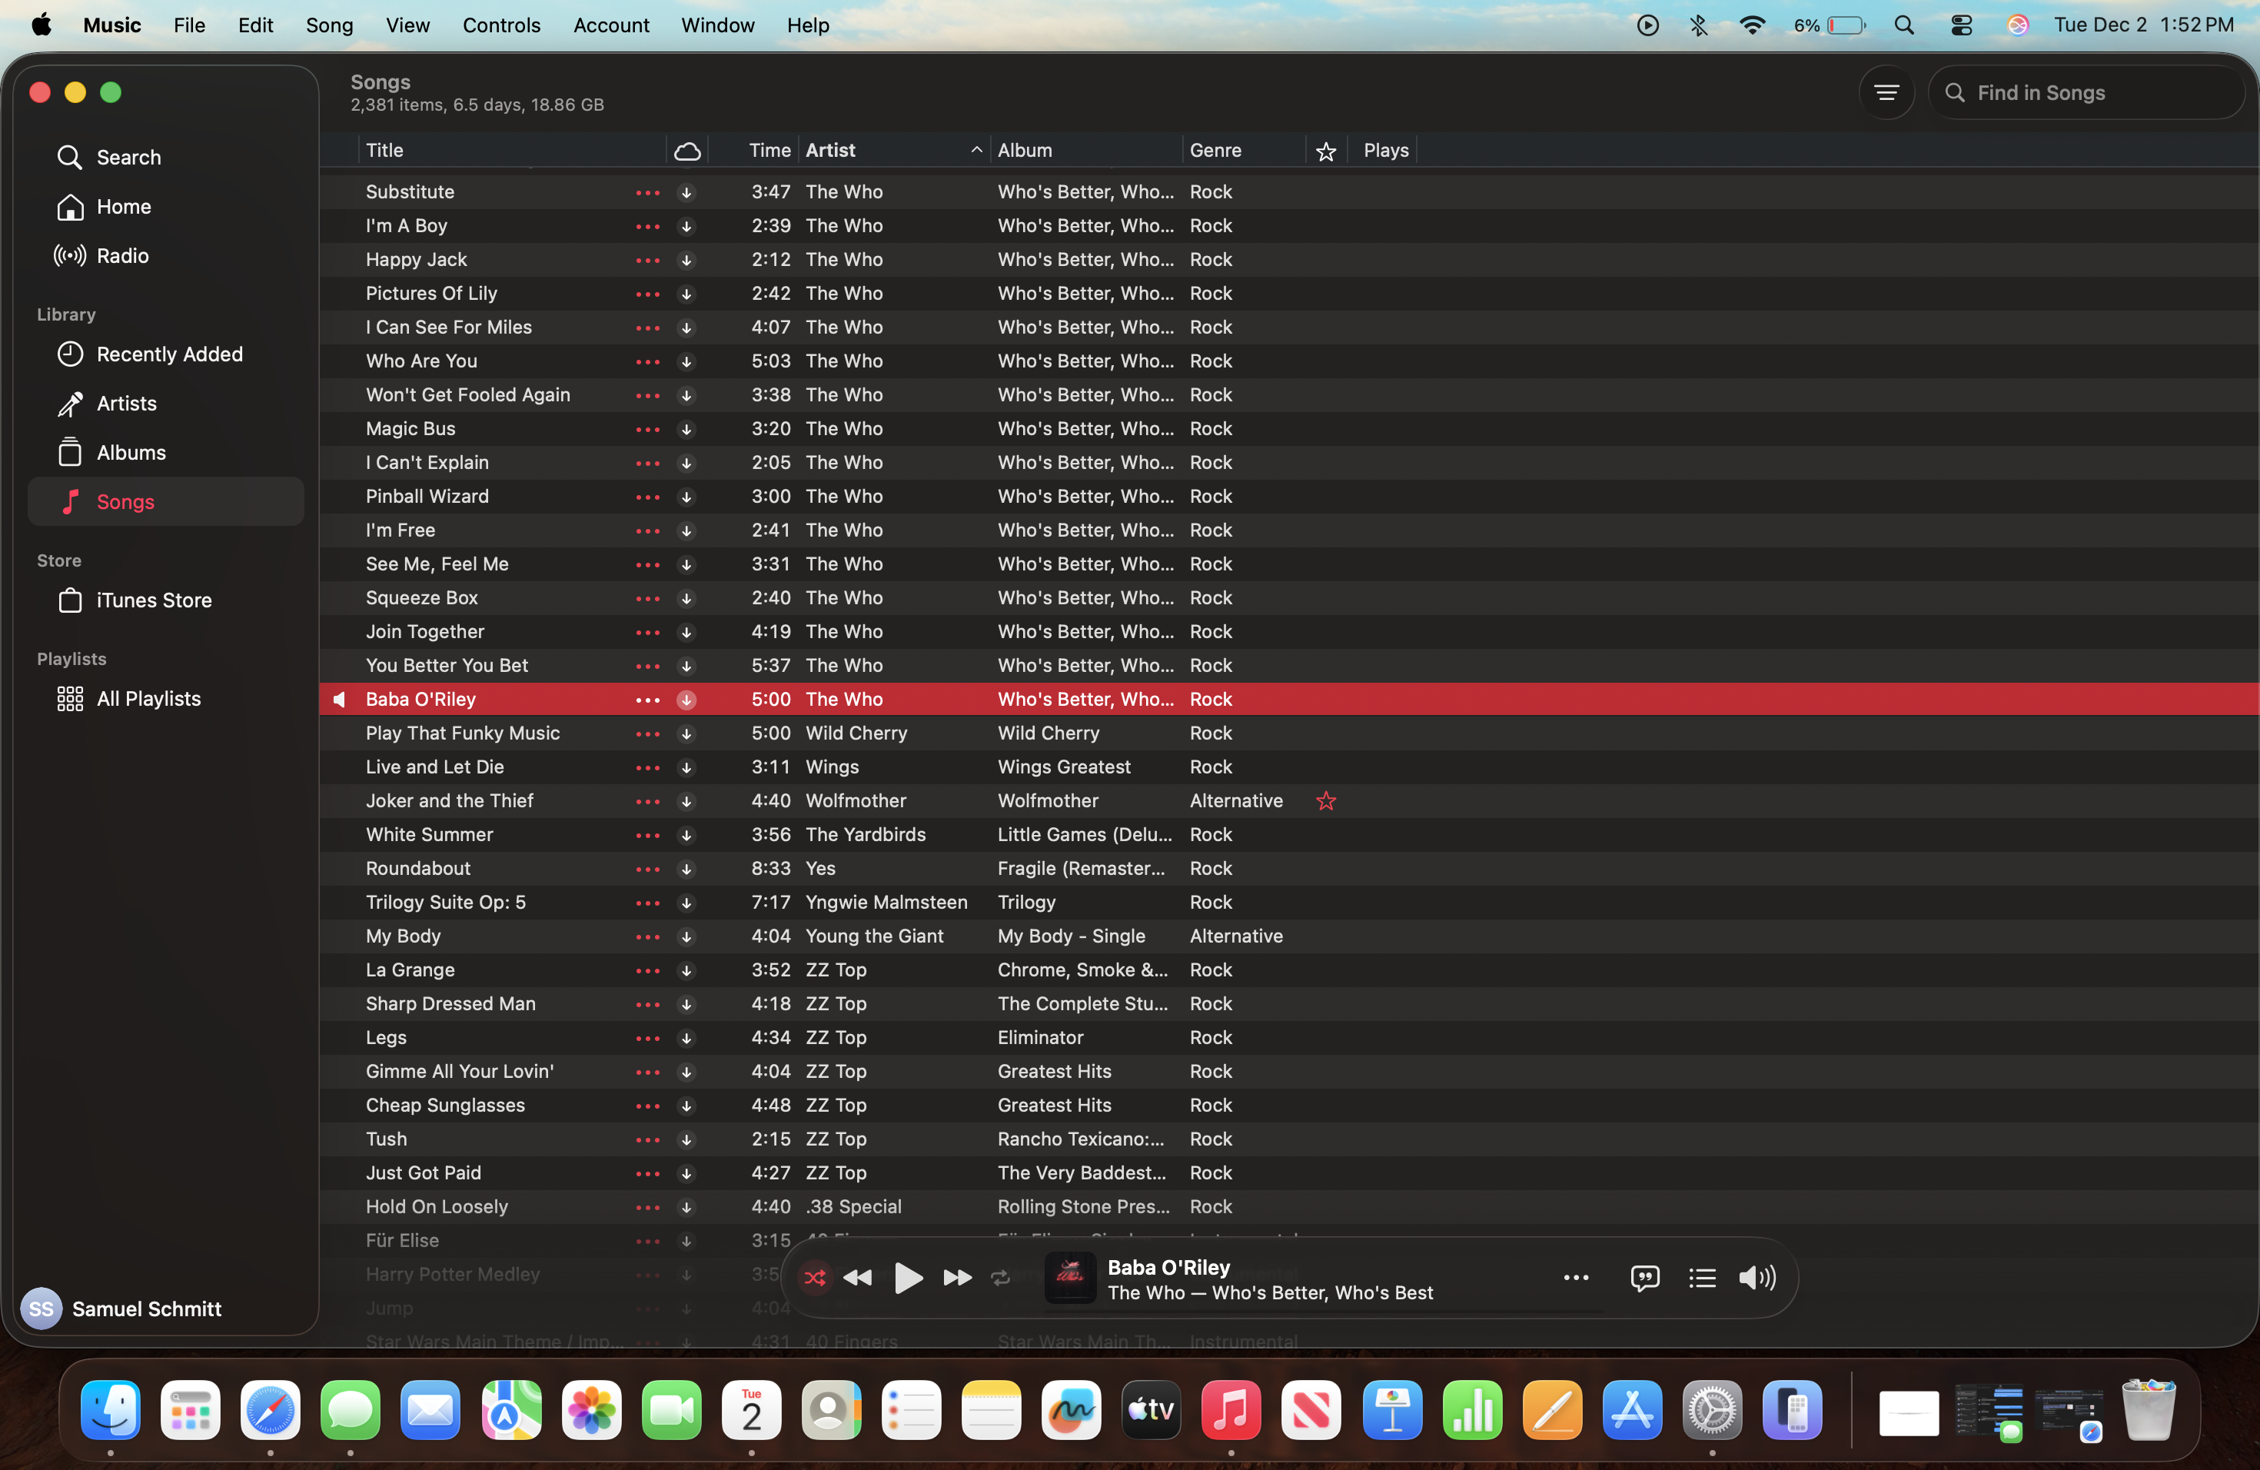Open the Song menu
The image size is (2260, 1470).
328,25
